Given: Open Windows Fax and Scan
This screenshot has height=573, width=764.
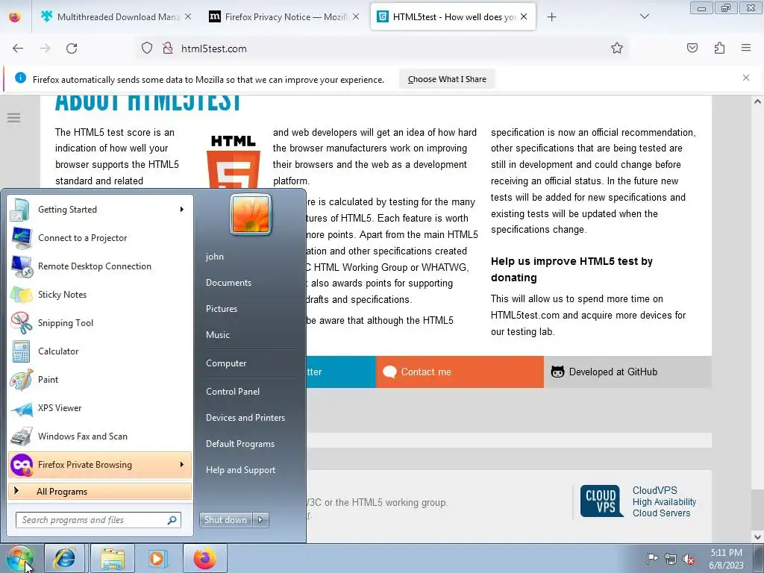Looking at the screenshot, I should pyautogui.click(x=100, y=436).
